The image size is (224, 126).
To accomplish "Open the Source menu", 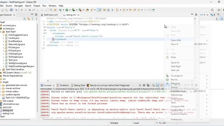I will pos(9,6).
